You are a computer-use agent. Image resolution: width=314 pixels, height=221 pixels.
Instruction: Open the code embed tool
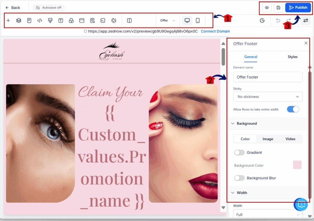tap(40, 21)
